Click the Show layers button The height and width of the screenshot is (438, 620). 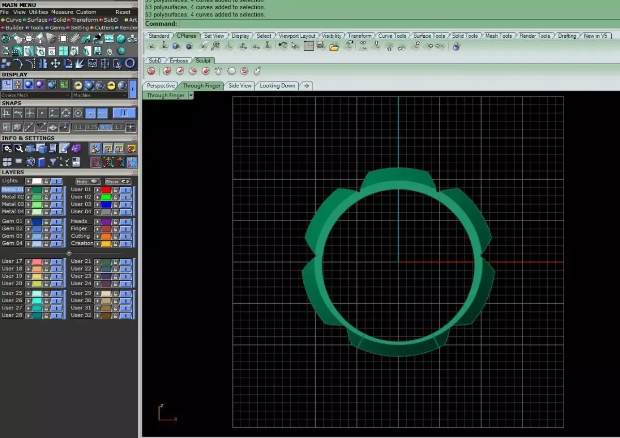(118, 182)
